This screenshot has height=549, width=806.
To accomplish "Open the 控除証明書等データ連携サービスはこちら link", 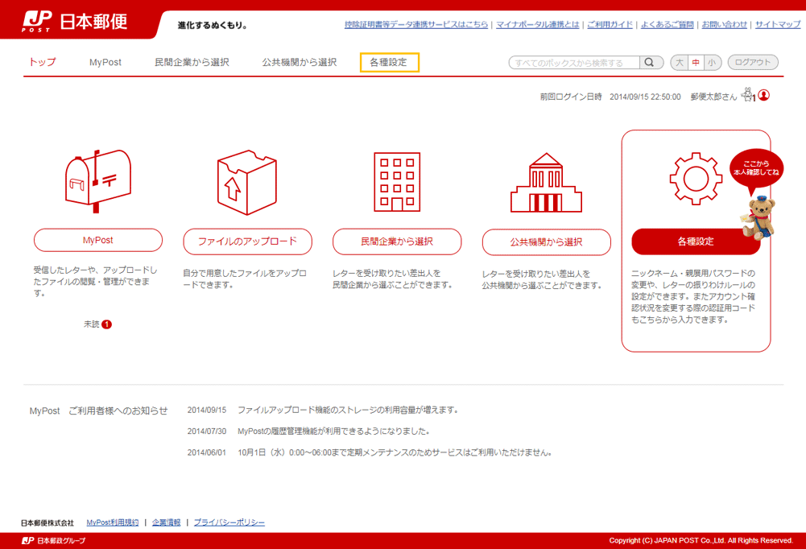I will pos(416,25).
